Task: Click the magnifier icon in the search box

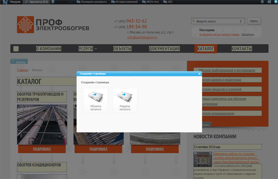Action: click(194, 21)
